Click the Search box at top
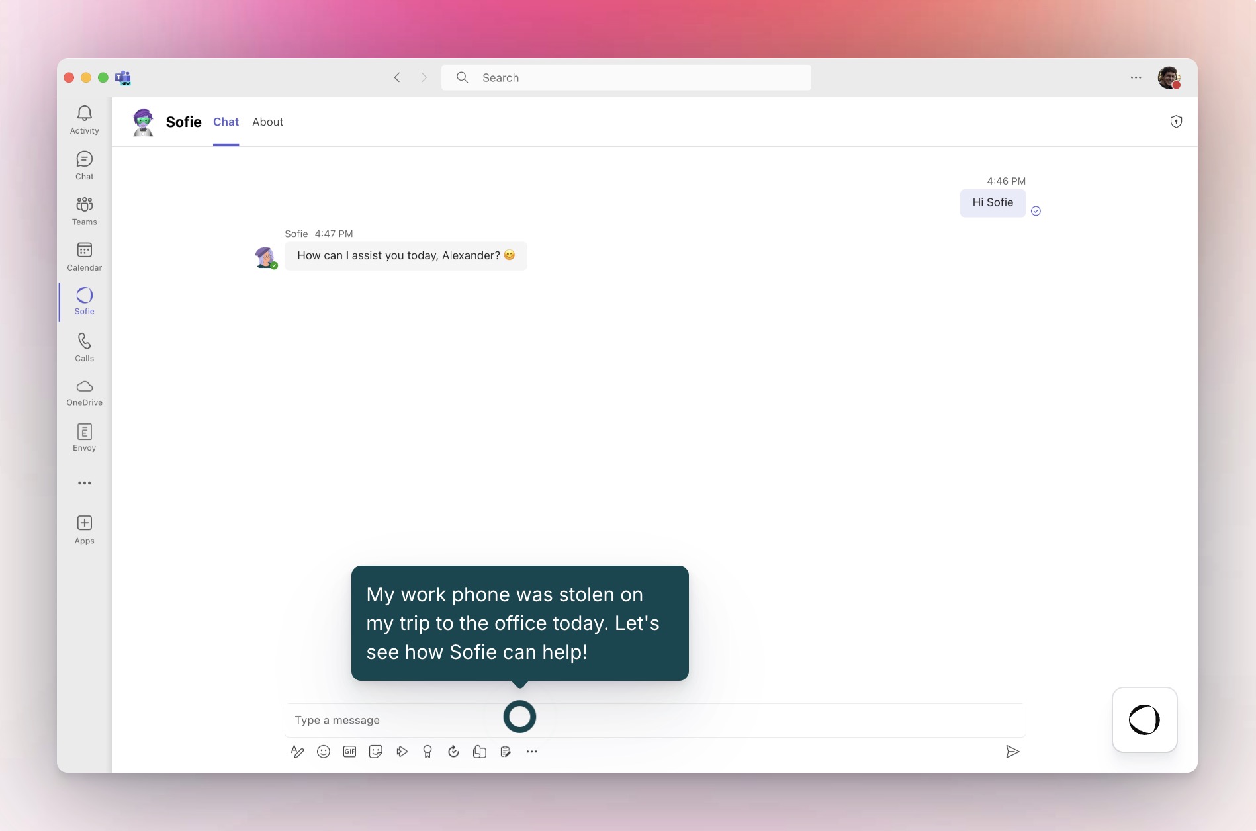1256x831 pixels. point(626,77)
